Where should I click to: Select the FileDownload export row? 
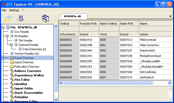coord(148,40)
